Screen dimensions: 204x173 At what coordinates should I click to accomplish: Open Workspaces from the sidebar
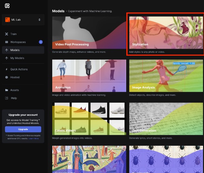(23, 42)
